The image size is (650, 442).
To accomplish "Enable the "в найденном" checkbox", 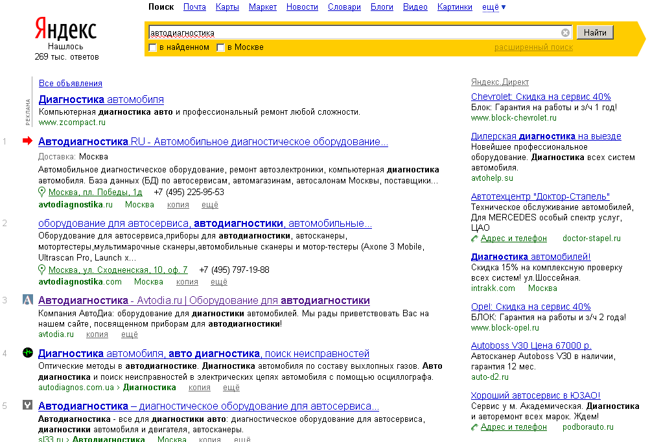I will (x=152, y=47).
